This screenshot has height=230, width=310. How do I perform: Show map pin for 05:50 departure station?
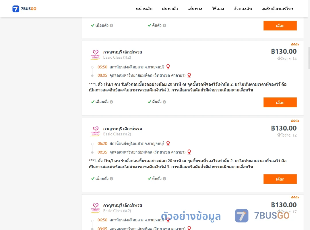[x=168, y=67]
